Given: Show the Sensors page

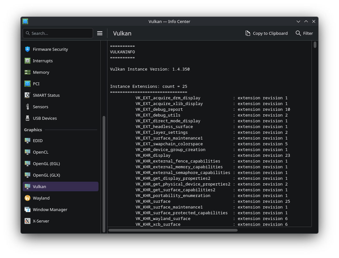Looking at the screenshot, I should point(60,107).
